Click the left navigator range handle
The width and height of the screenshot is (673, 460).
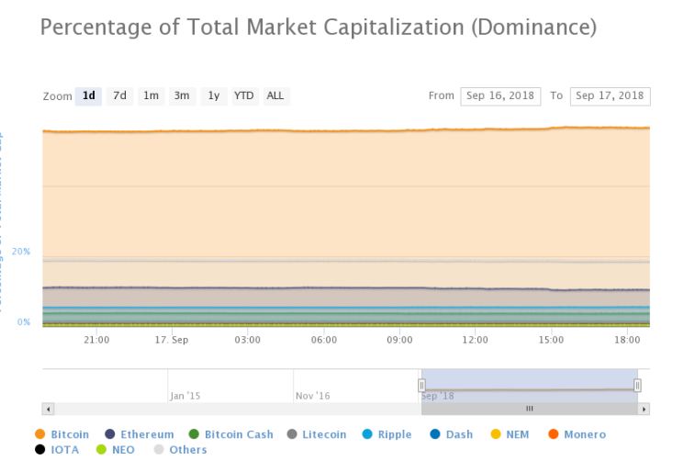coord(422,386)
